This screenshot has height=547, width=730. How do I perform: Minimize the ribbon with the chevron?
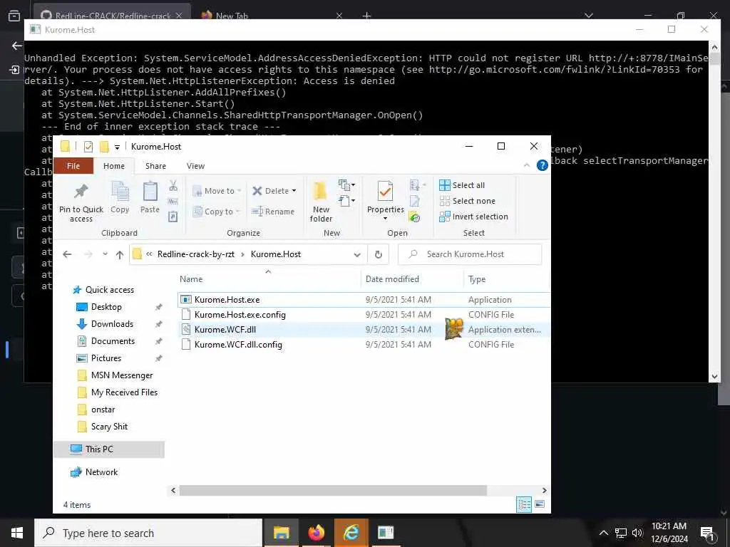tap(527, 165)
